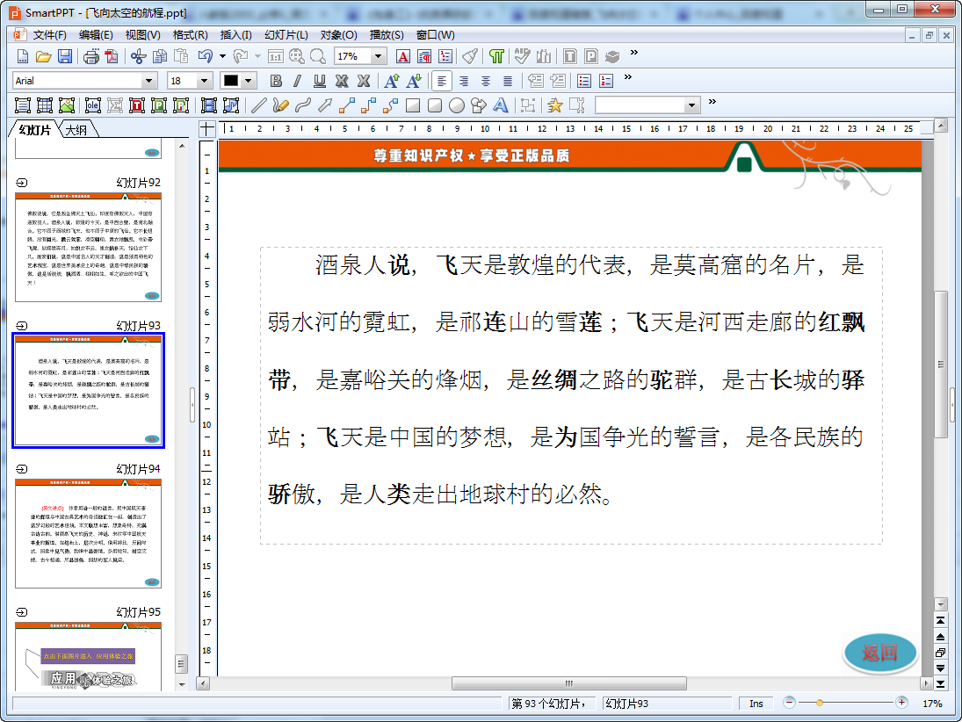Insert sound music icon
The height and width of the screenshot is (722, 962).
click(231, 105)
